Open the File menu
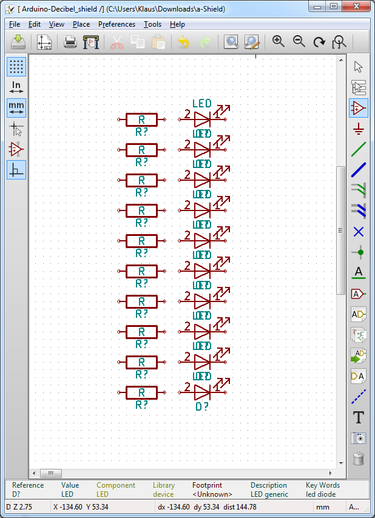The width and height of the screenshot is (375, 518). [x=15, y=24]
